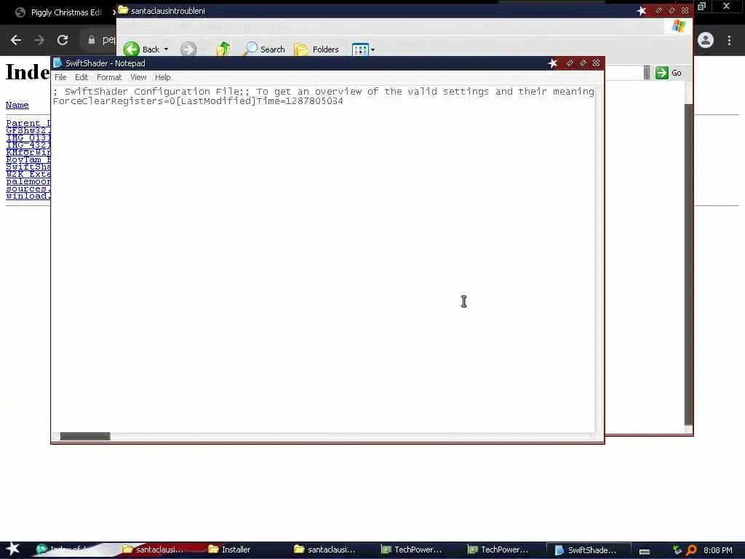Open the Back history dropdown arrow in Explorer
The height and width of the screenshot is (559, 745).
[167, 49]
